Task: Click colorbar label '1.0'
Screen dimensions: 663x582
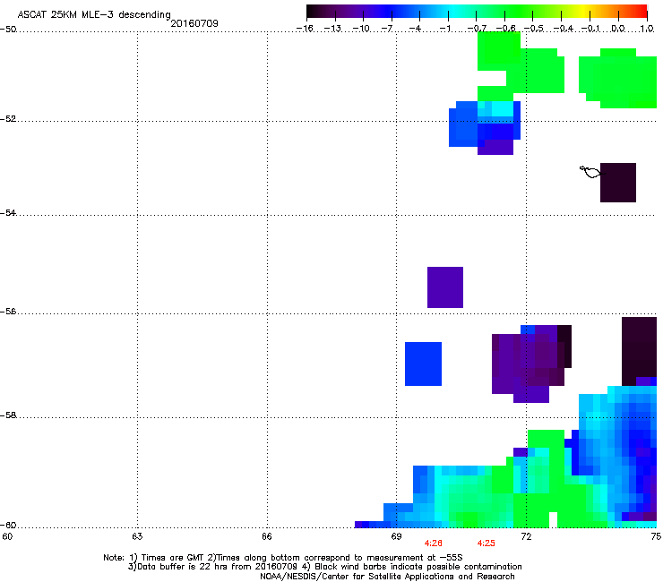Action: 647,29
